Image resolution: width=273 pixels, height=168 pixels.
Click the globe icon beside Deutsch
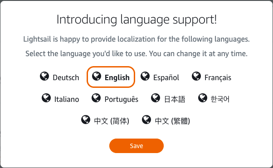click(44, 76)
